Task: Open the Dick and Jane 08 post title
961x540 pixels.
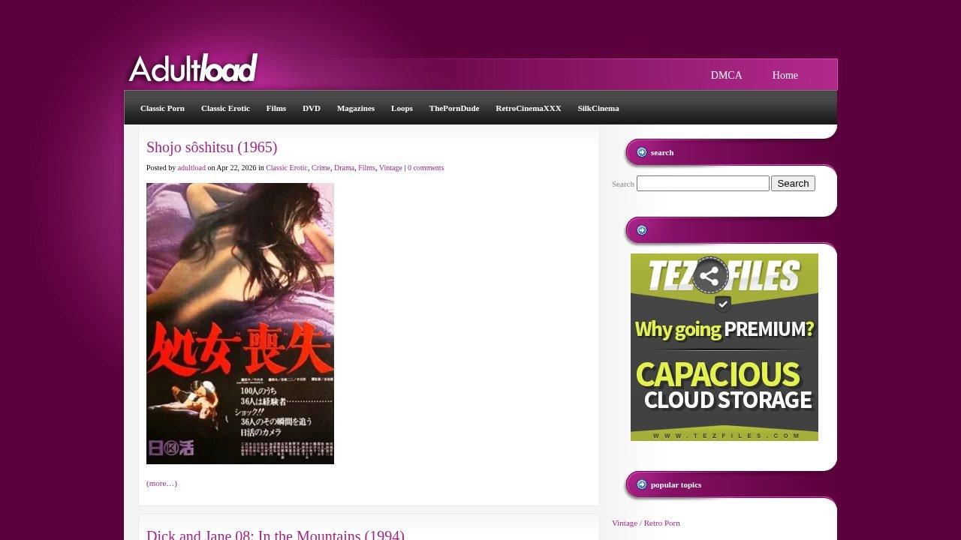Action: click(276, 535)
